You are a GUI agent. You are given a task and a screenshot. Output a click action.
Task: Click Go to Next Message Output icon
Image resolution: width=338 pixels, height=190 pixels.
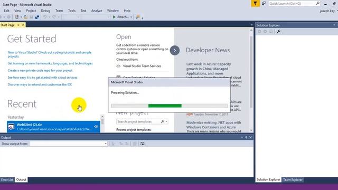point(127,144)
